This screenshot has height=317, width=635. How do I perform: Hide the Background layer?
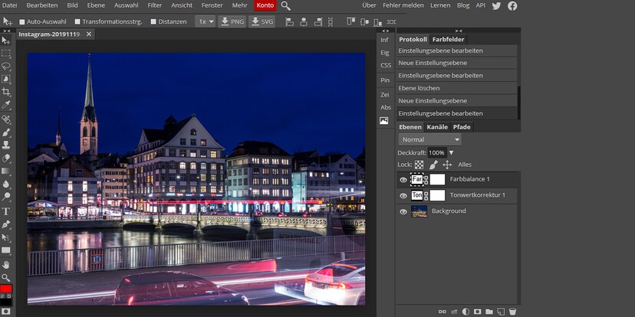click(403, 211)
